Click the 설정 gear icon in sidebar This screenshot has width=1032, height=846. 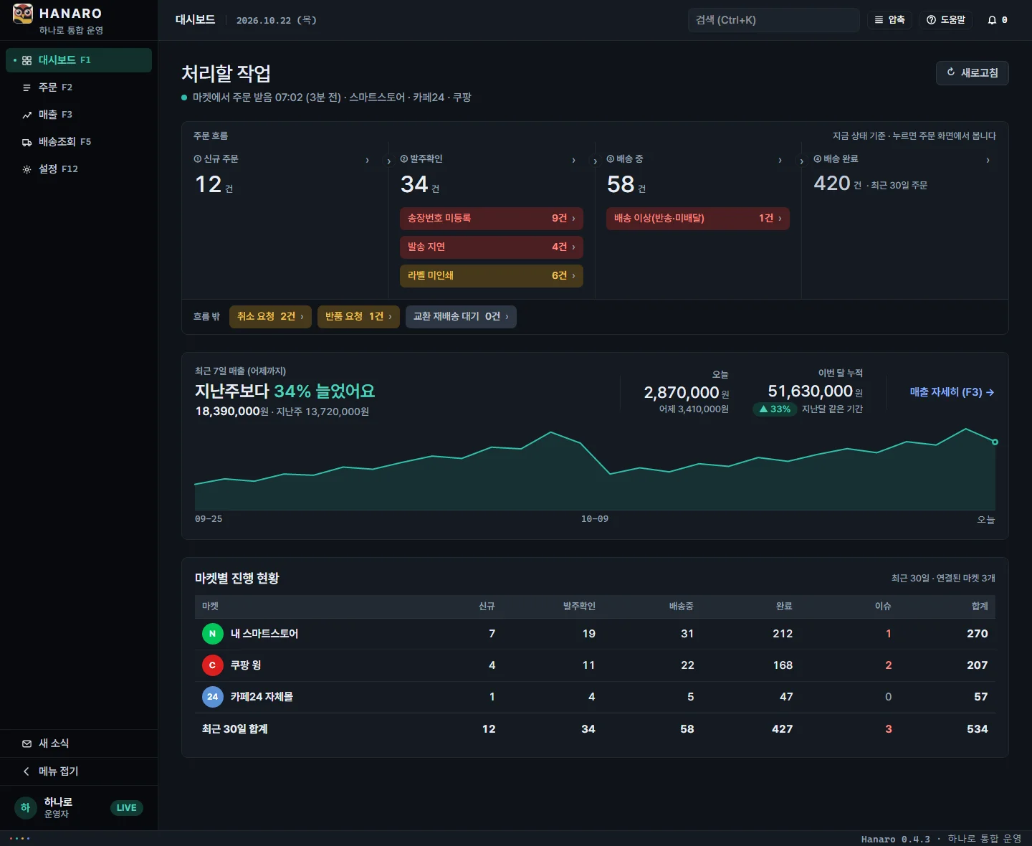click(x=27, y=169)
